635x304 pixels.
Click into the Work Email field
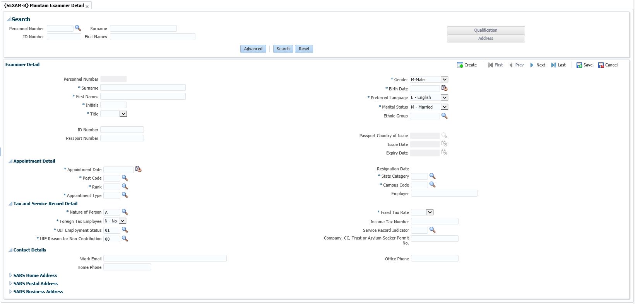tap(165, 258)
